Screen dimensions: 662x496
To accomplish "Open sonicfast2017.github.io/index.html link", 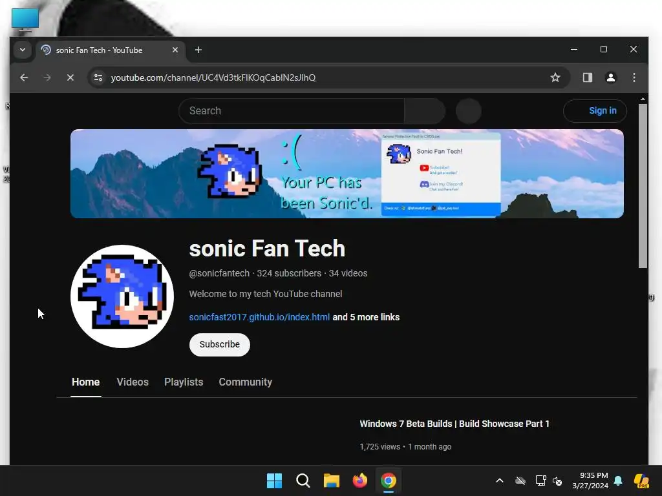I will point(259,317).
